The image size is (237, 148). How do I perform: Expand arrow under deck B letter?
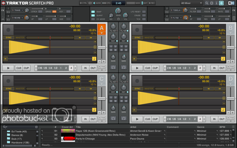pyautogui.click(x=230, y=33)
